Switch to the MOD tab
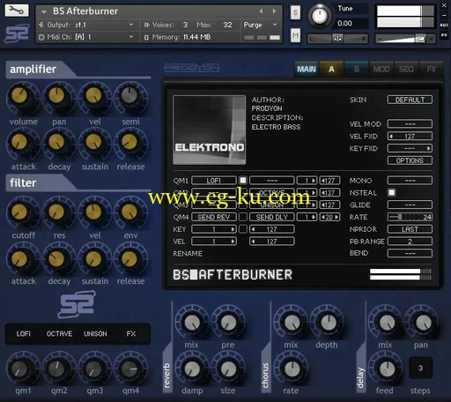Viewport: 451px width, 402px height. click(x=381, y=70)
